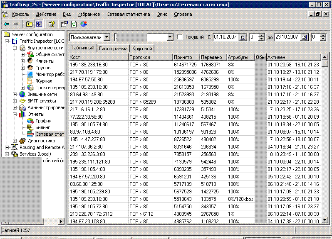Click the green Refresh toolbar icon

(x=74, y=24)
